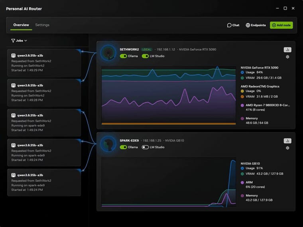Click the LOCAL badge on SETHWORK2
303x227 pixels.
tap(146, 49)
